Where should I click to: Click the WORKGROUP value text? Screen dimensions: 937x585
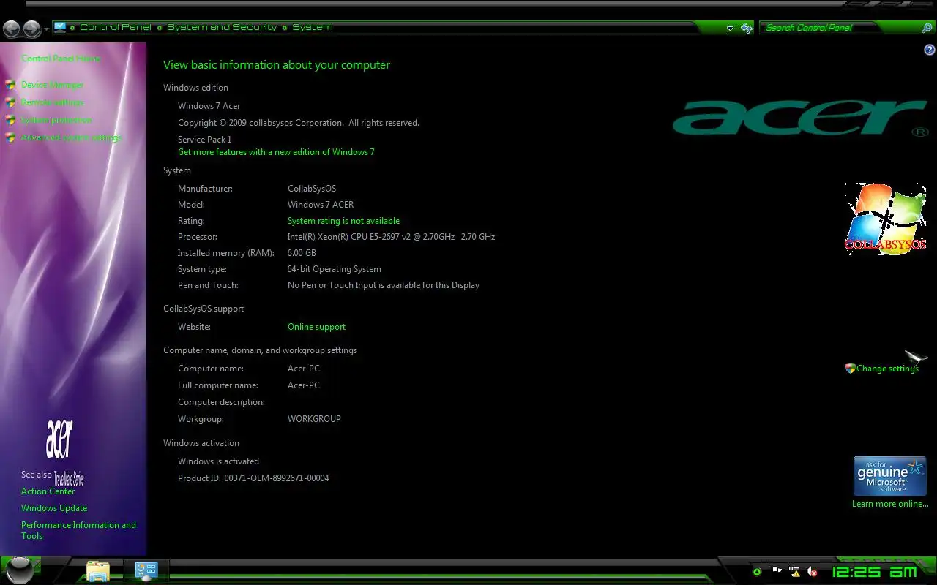click(x=314, y=419)
